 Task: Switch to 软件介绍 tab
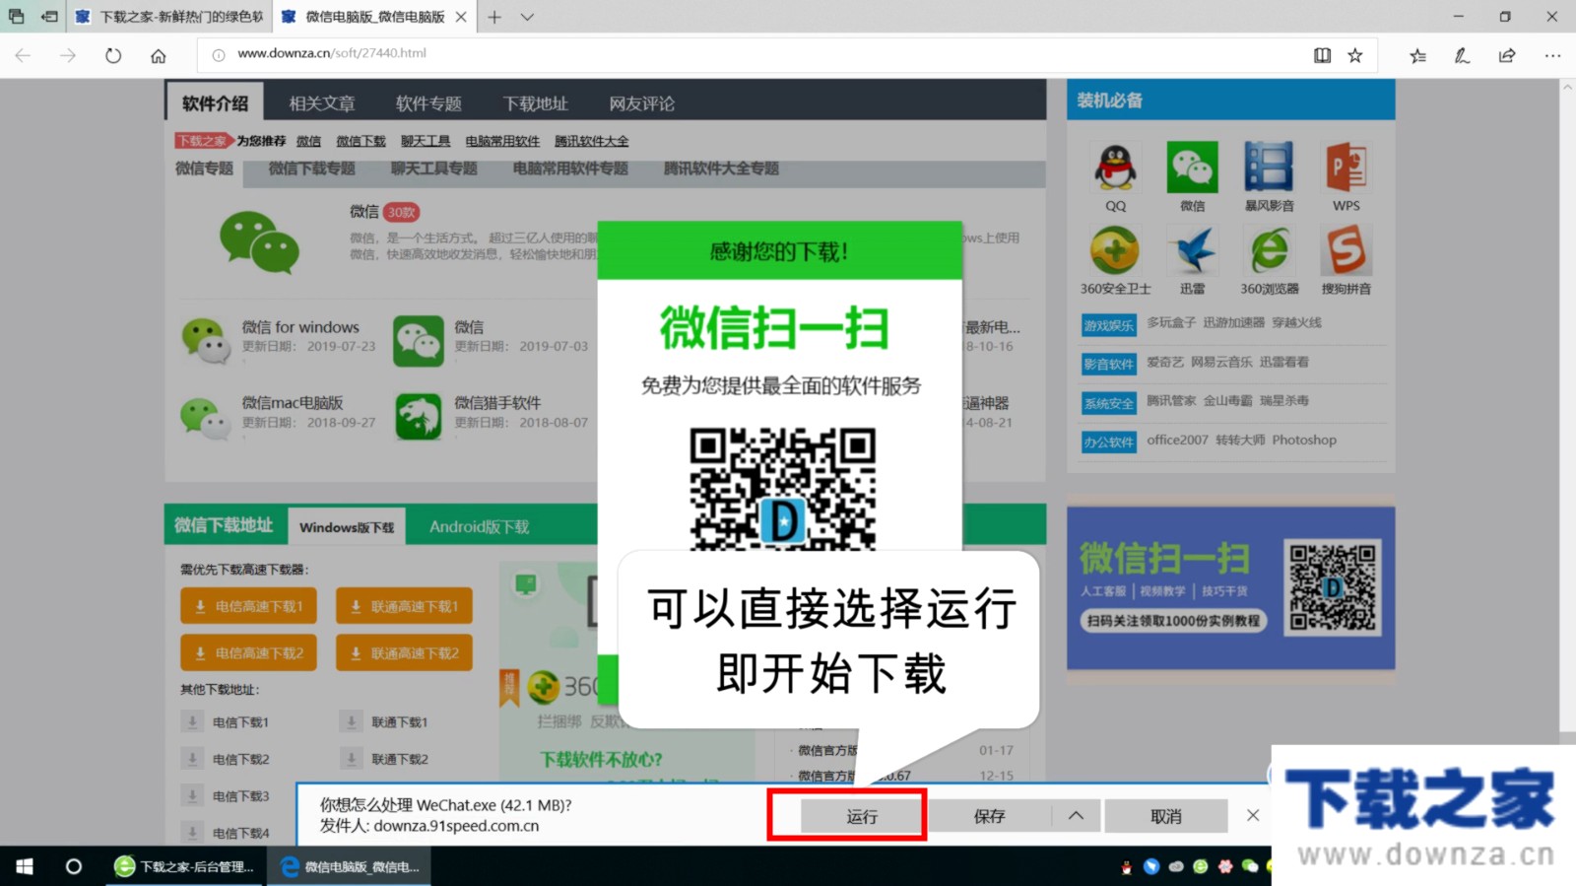coord(215,102)
